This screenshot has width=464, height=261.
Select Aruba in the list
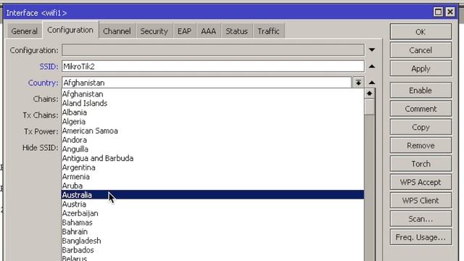(212, 186)
